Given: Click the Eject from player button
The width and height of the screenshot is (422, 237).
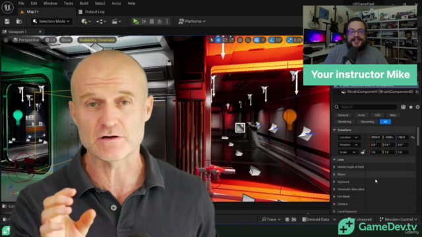Looking at the screenshot, I should 160,21.
